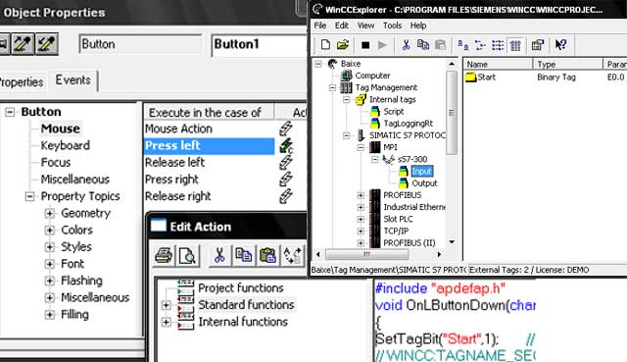Collapse the Tag Management tree node

tap(332, 87)
